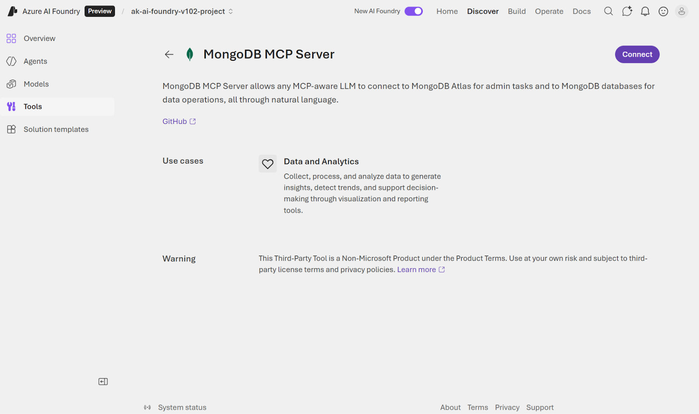
Task: Switch to the Discover tab
Action: 483,11
